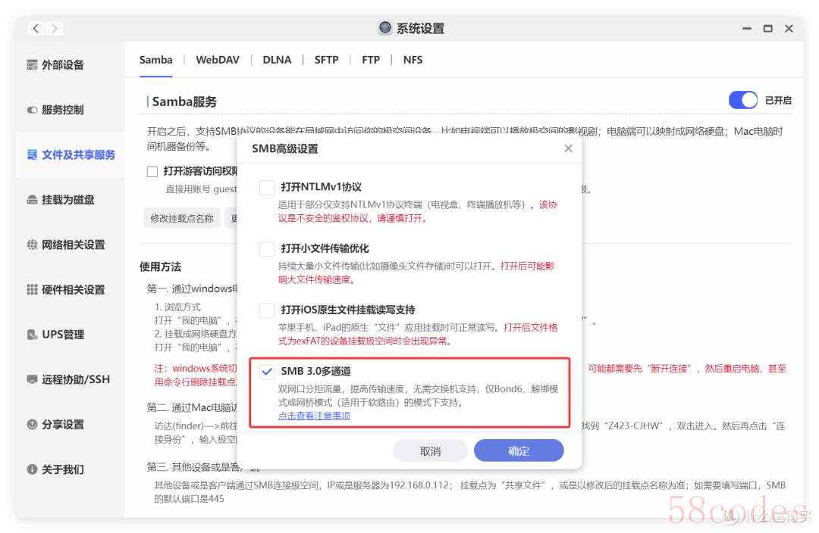Open the NFS tab

tap(413, 60)
